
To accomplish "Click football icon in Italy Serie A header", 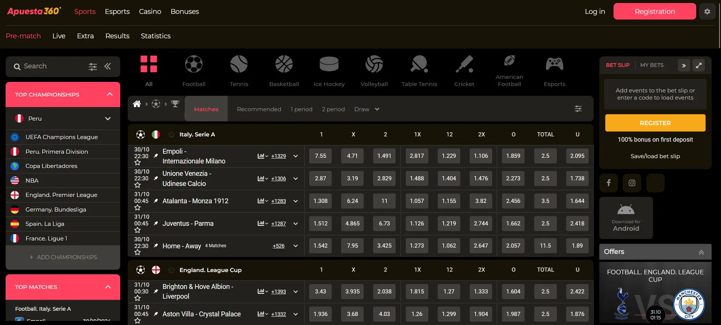I will 141,135.
